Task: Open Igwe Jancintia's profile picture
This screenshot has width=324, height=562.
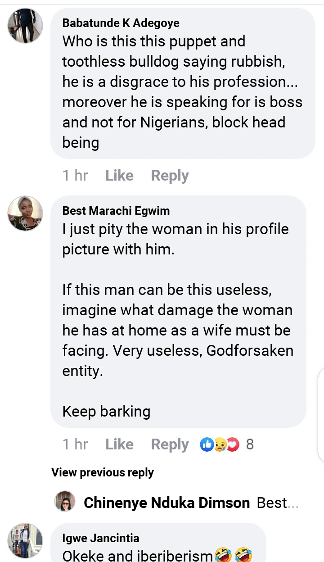Action: [25, 540]
